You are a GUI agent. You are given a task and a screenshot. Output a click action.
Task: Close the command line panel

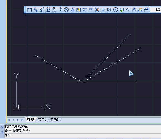(x=2, y=127)
